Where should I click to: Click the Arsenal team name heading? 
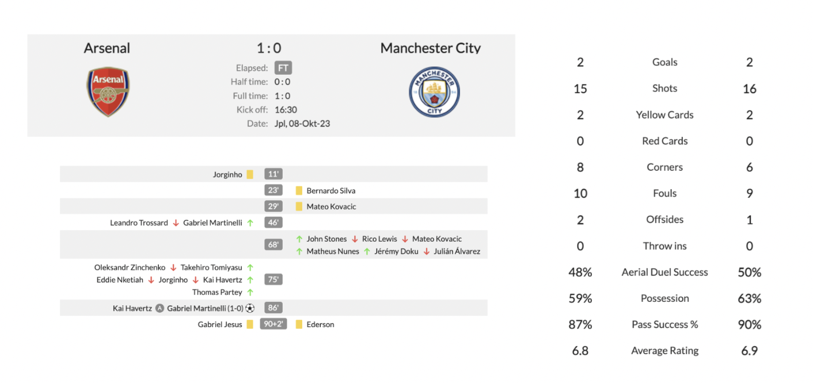[107, 48]
